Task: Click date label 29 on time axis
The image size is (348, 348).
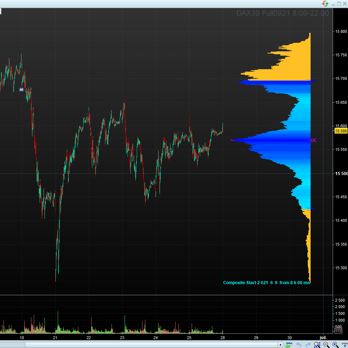Action: click(256, 338)
